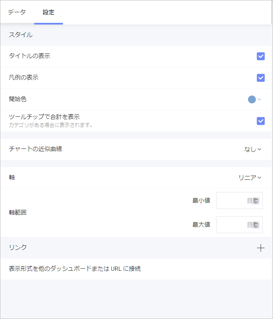
Task: Click the リンク section label
Action: coord(18,247)
